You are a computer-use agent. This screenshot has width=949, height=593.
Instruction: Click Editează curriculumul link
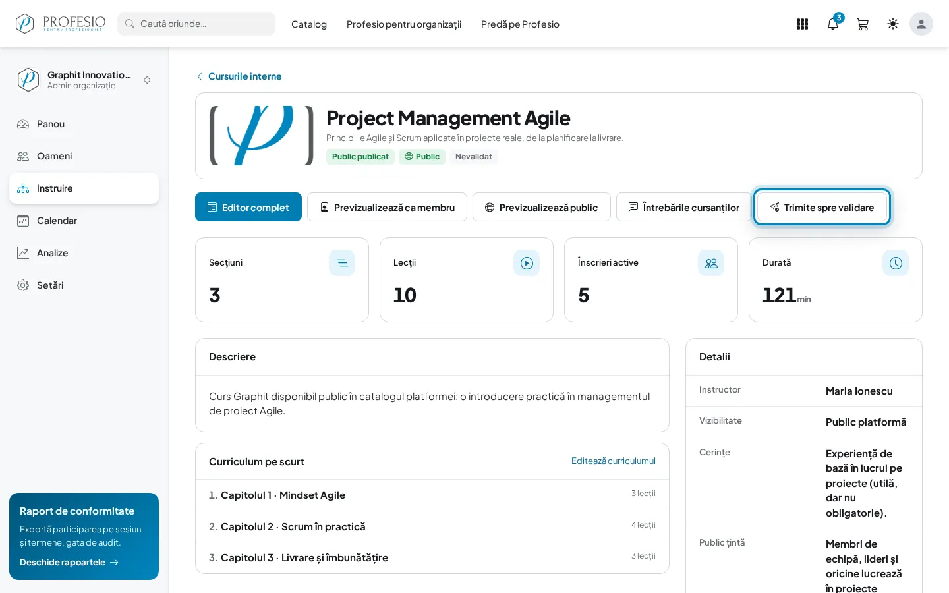pos(614,461)
